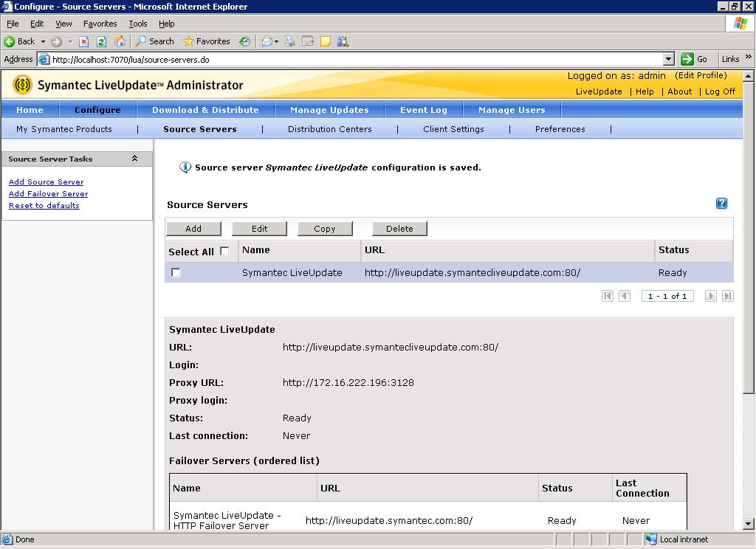Screen dimensions: 756x549
Task: Jump to last page of the server list
Action: point(727,295)
